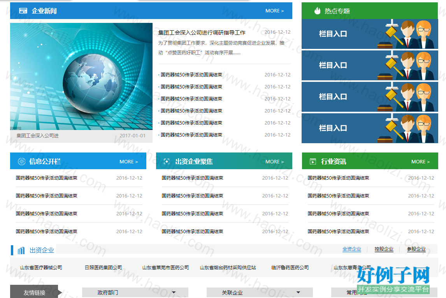Click the 行业资讯 section title
The width and height of the screenshot is (446, 298).
click(334, 162)
